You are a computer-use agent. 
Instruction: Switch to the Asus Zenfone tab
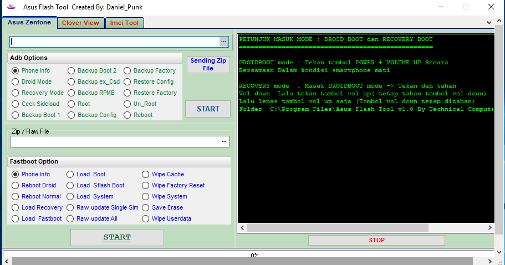[x=29, y=23]
